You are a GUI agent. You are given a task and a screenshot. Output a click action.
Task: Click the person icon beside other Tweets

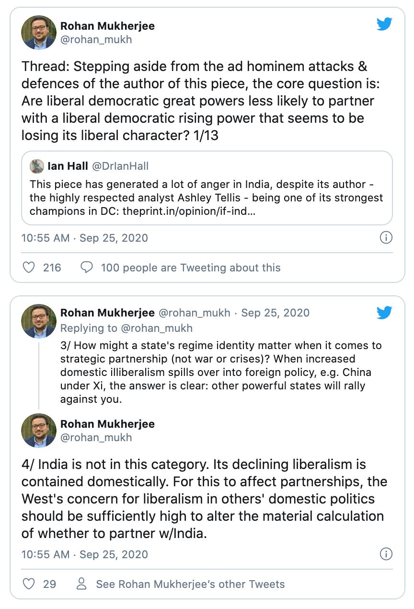(x=82, y=584)
